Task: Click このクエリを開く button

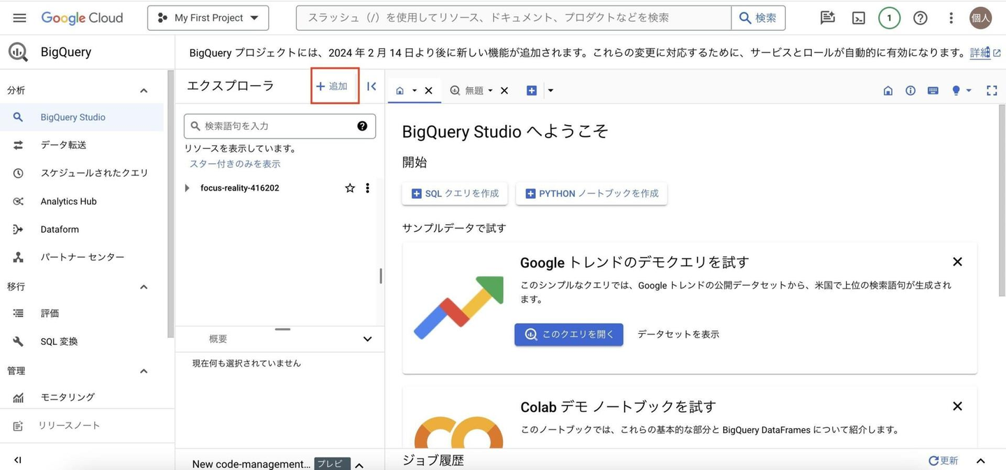Action: (x=569, y=334)
